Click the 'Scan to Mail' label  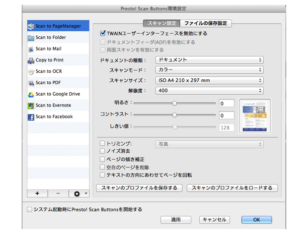coord(49,49)
